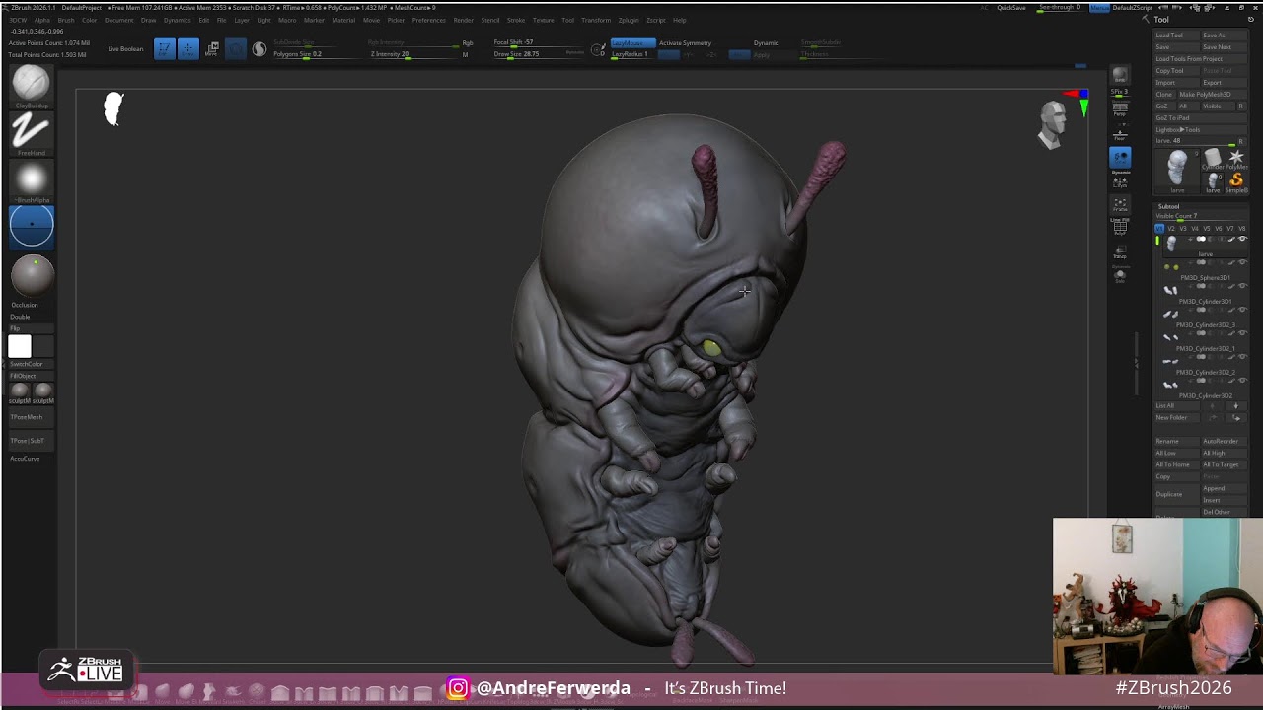Toggle Transp transparency icon
The height and width of the screenshot is (710, 1263).
pos(1120,251)
